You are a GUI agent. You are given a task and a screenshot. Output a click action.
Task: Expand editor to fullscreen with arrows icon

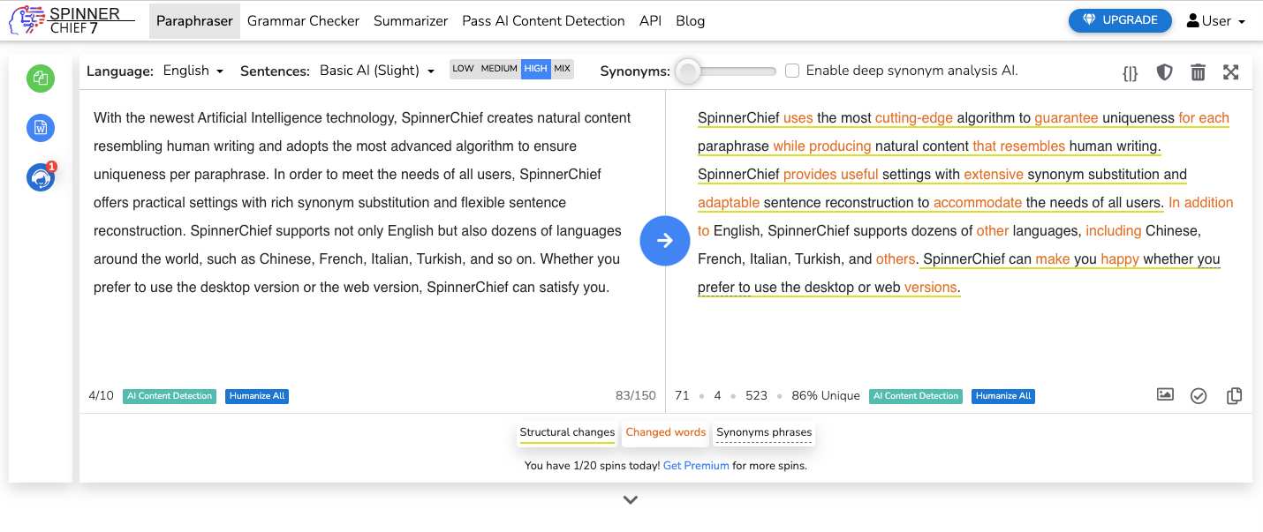click(x=1231, y=72)
